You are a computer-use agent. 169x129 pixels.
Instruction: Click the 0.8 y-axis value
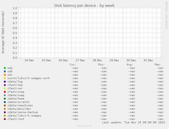tap(15, 18)
